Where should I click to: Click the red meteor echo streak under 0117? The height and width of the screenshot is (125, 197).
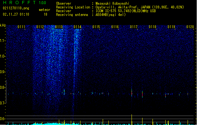click(132, 92)
